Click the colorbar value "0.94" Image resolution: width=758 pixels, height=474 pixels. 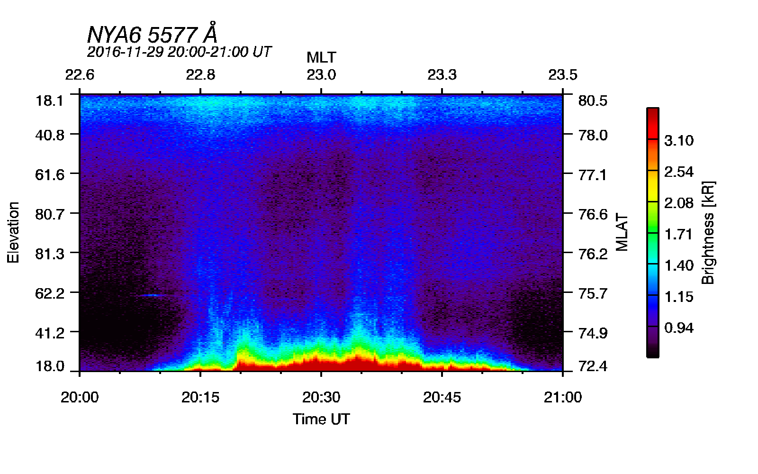coord(679,328)
